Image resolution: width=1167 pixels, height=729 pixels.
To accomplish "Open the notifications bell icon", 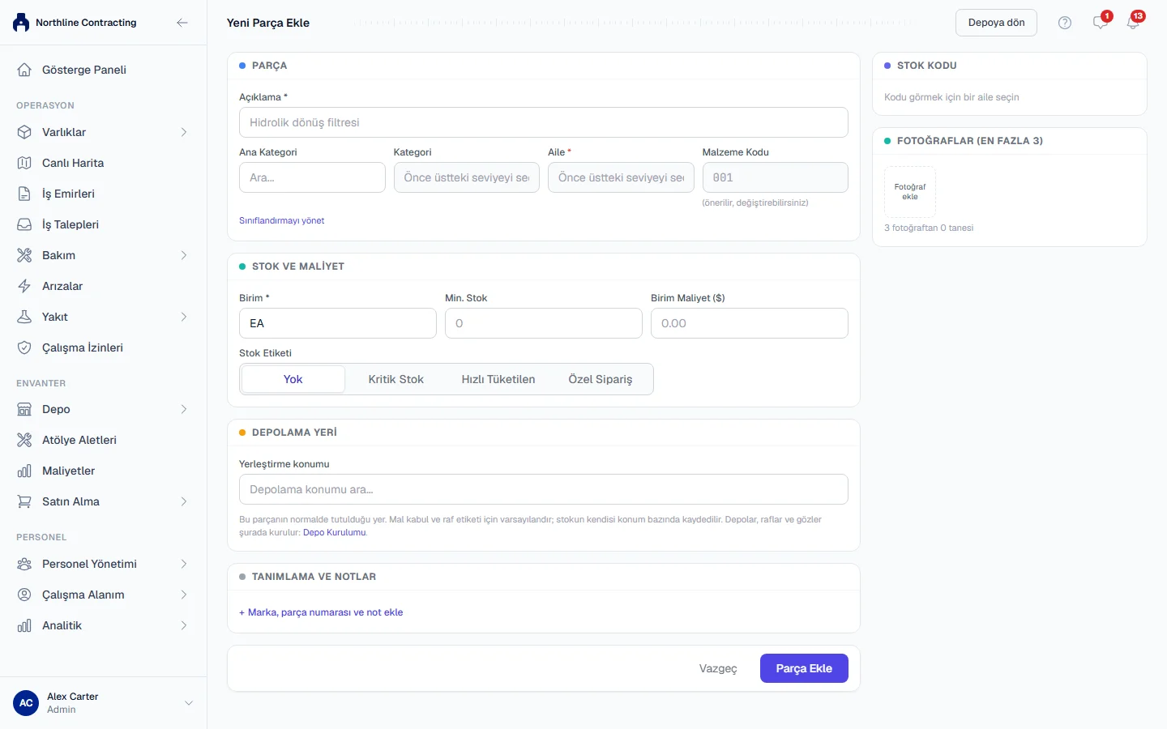I will (x=1133, y=23).
